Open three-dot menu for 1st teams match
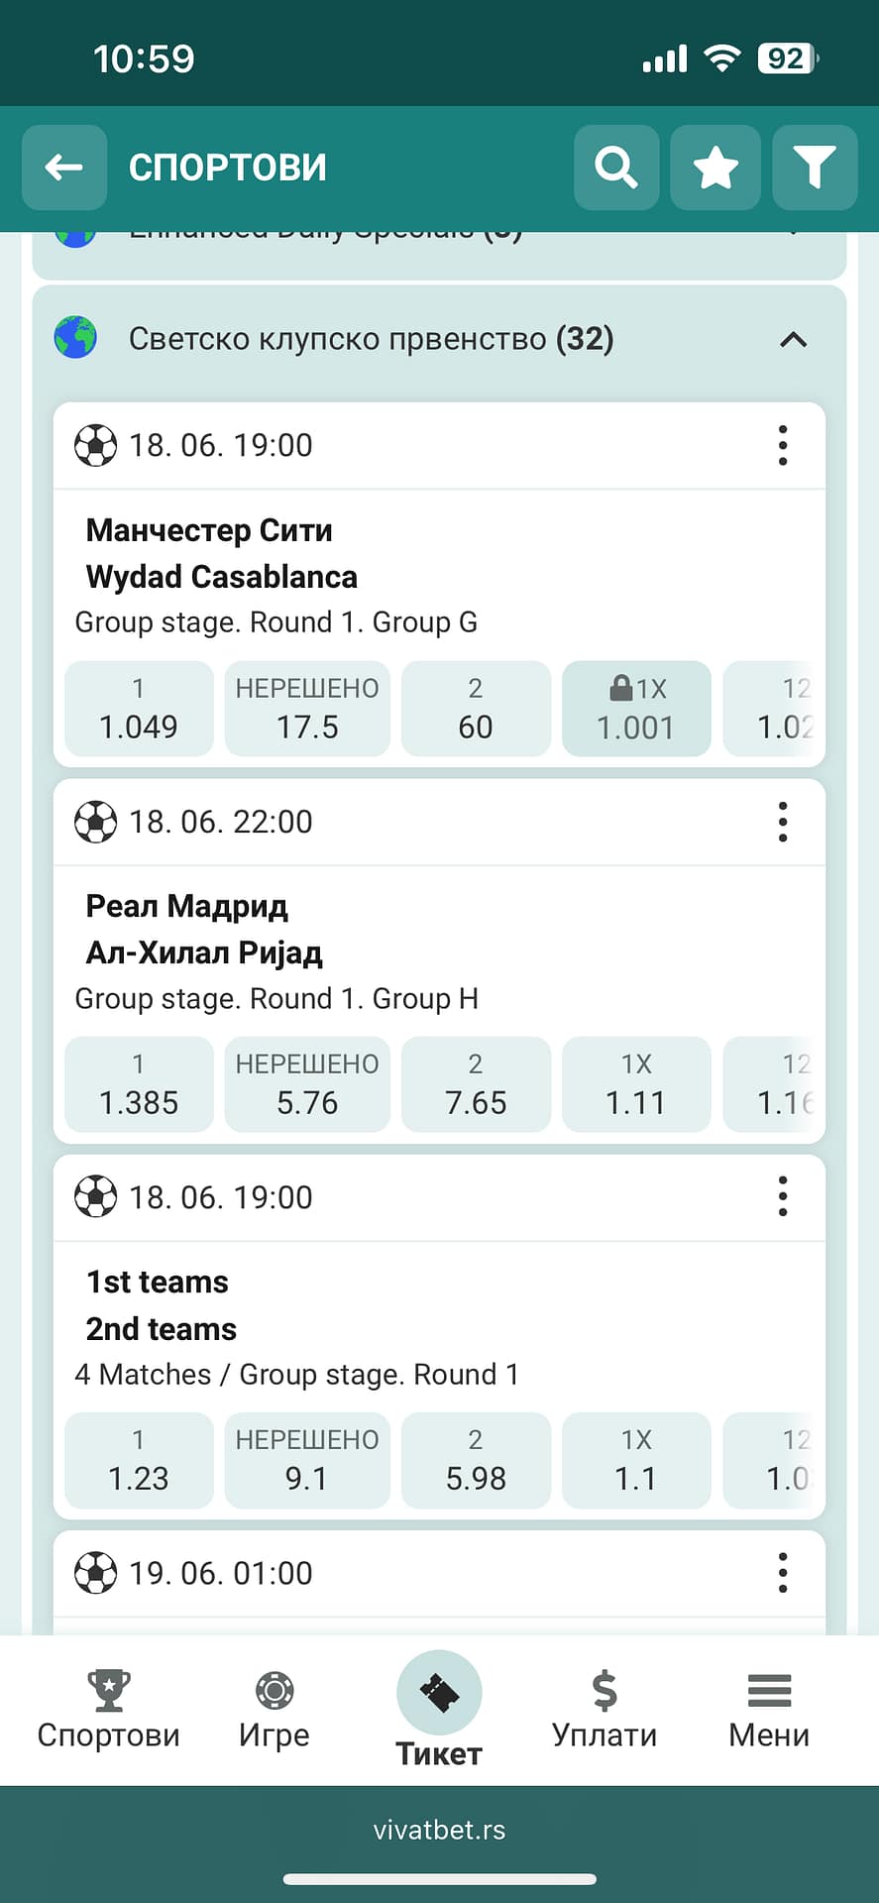The image size is (879, 1903). (783, 1197)
